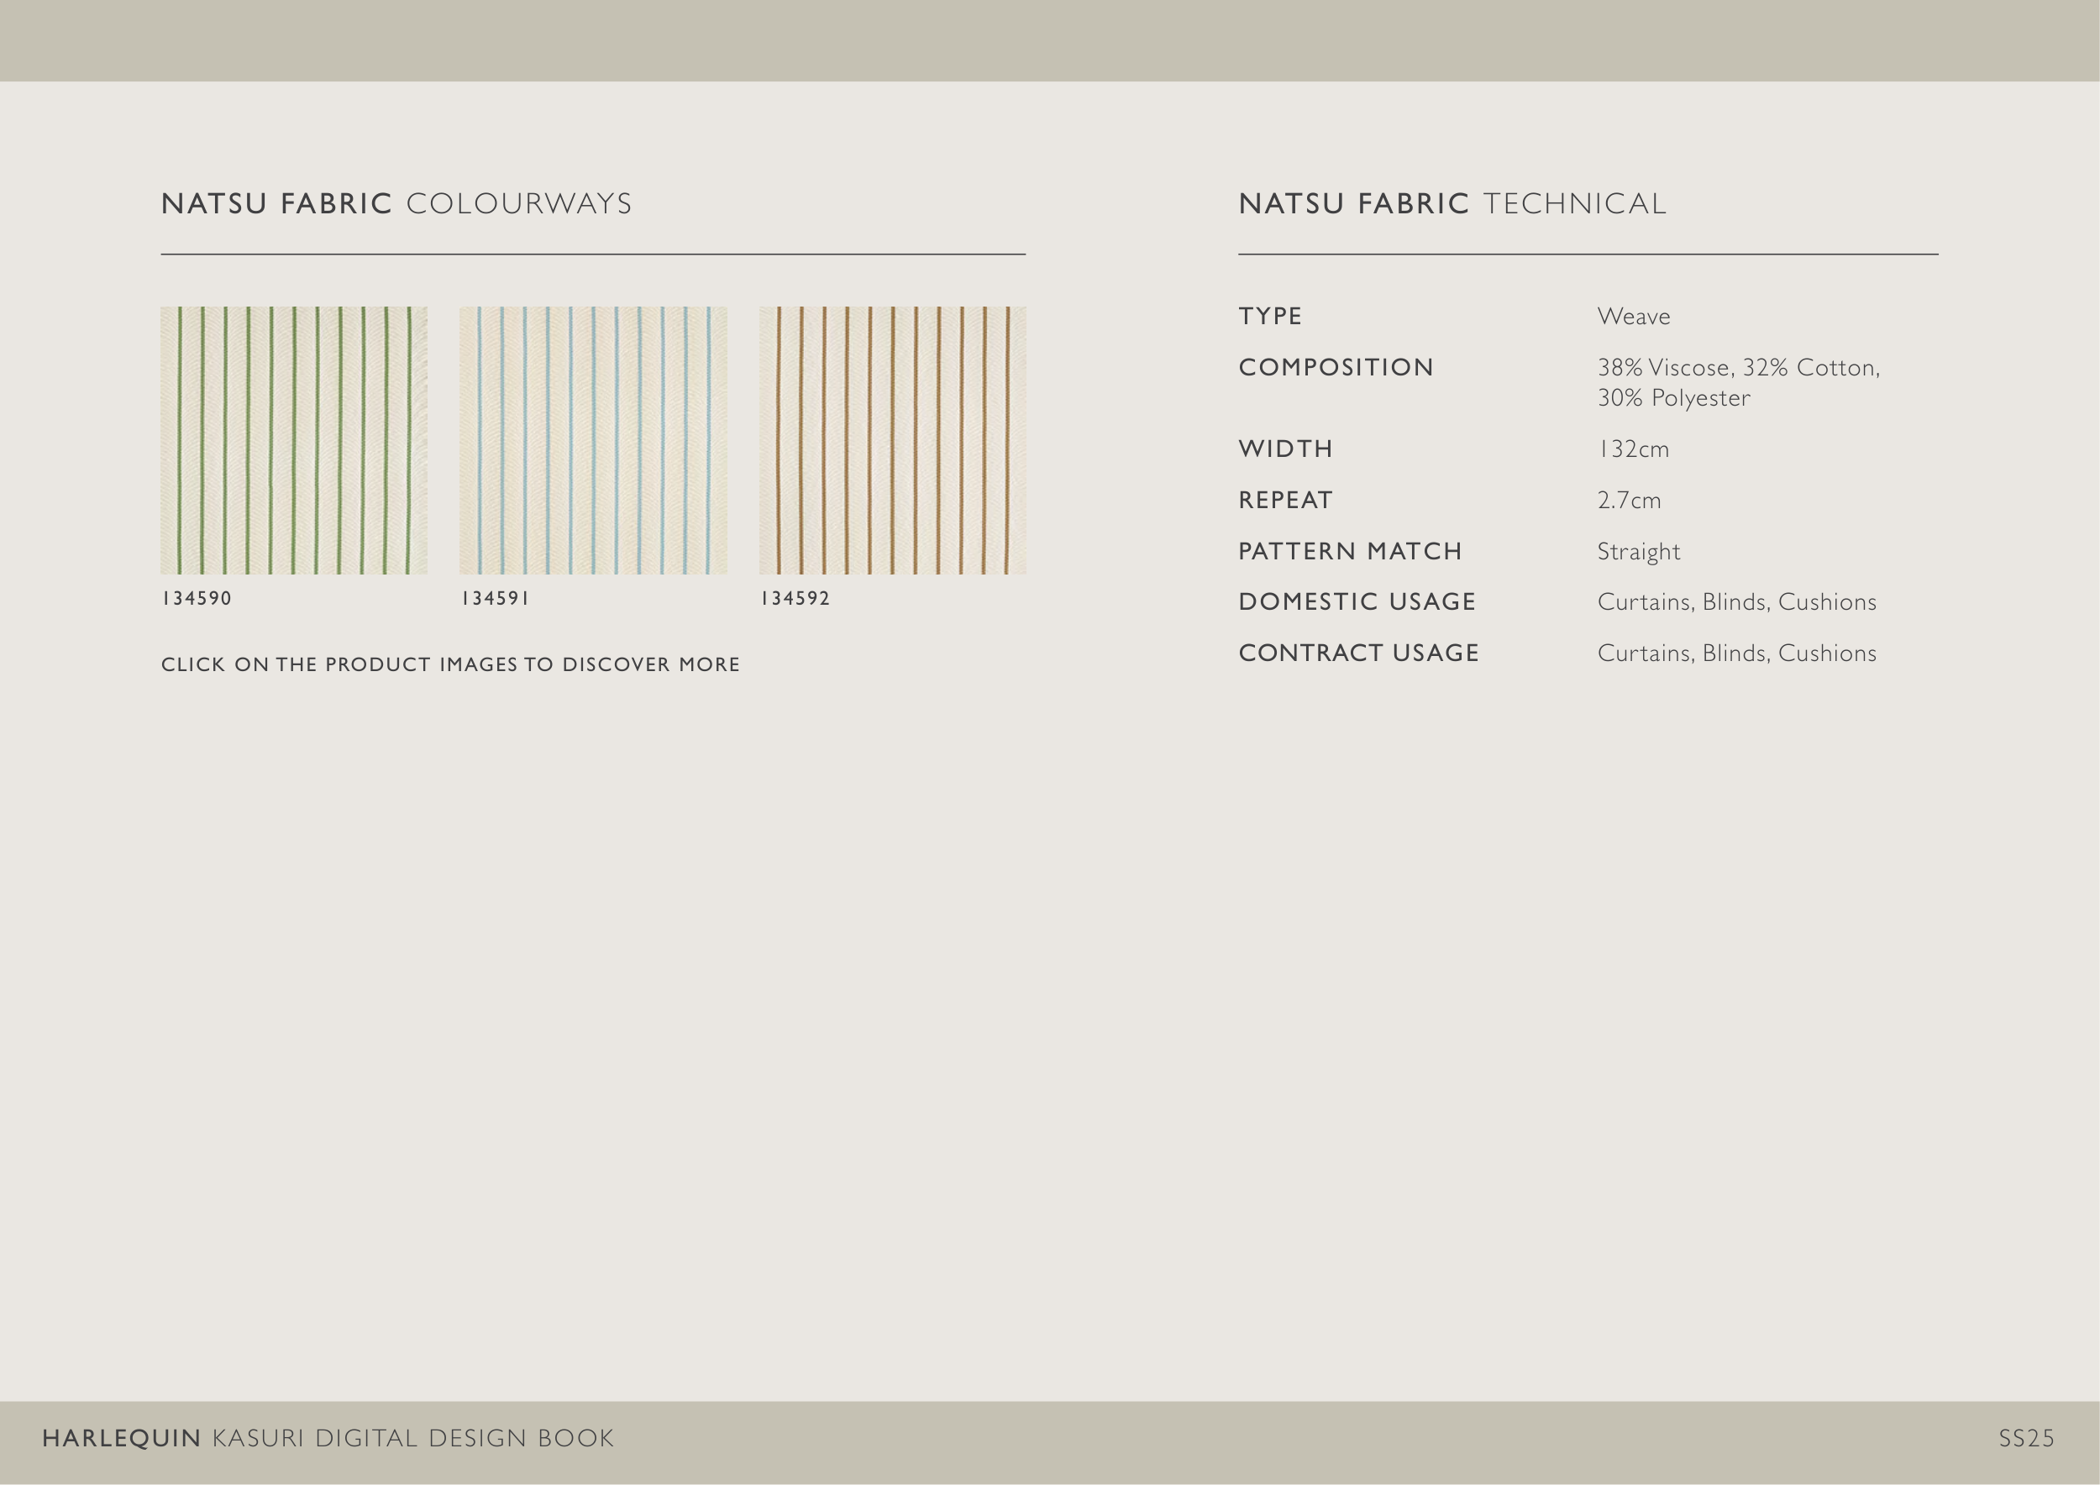Click the Weave value text

[1633, 317]
